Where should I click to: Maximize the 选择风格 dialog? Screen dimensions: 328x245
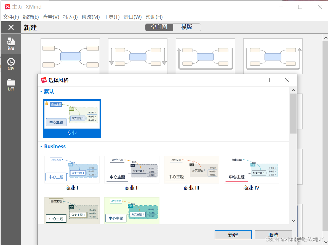tap(268, 80)
